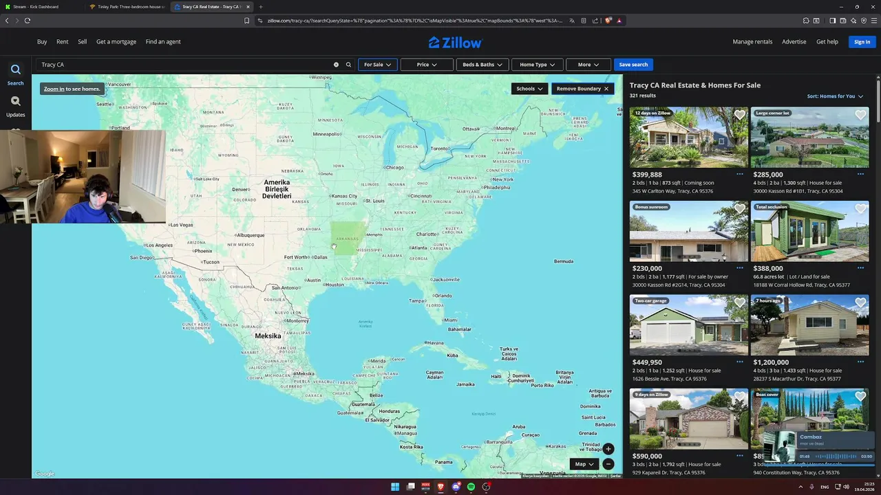881x495 pixels.
Task: Expand the Beds & Baths filter dropdown
Action: [x=482, y=65]
